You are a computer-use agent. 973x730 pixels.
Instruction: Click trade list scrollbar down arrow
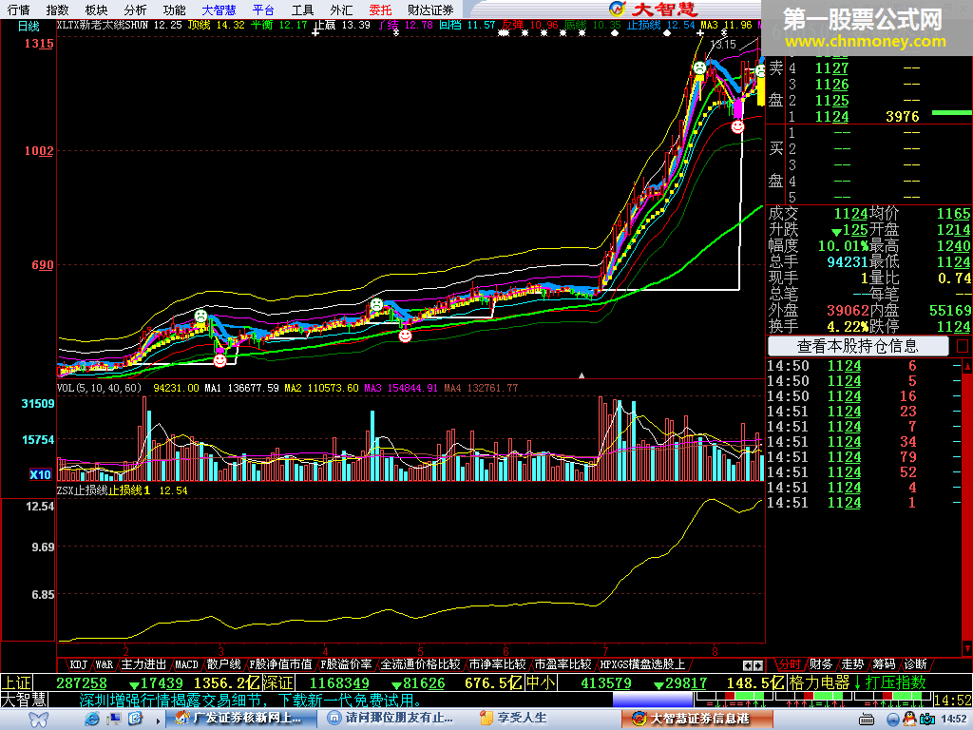966,649
